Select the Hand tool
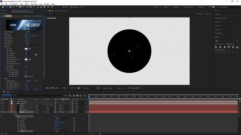The height and width of the screenshot is (135, 241). (x=10, y=7)
